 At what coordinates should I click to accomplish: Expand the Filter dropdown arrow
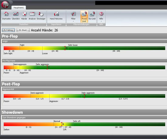(x=73, y=21)
